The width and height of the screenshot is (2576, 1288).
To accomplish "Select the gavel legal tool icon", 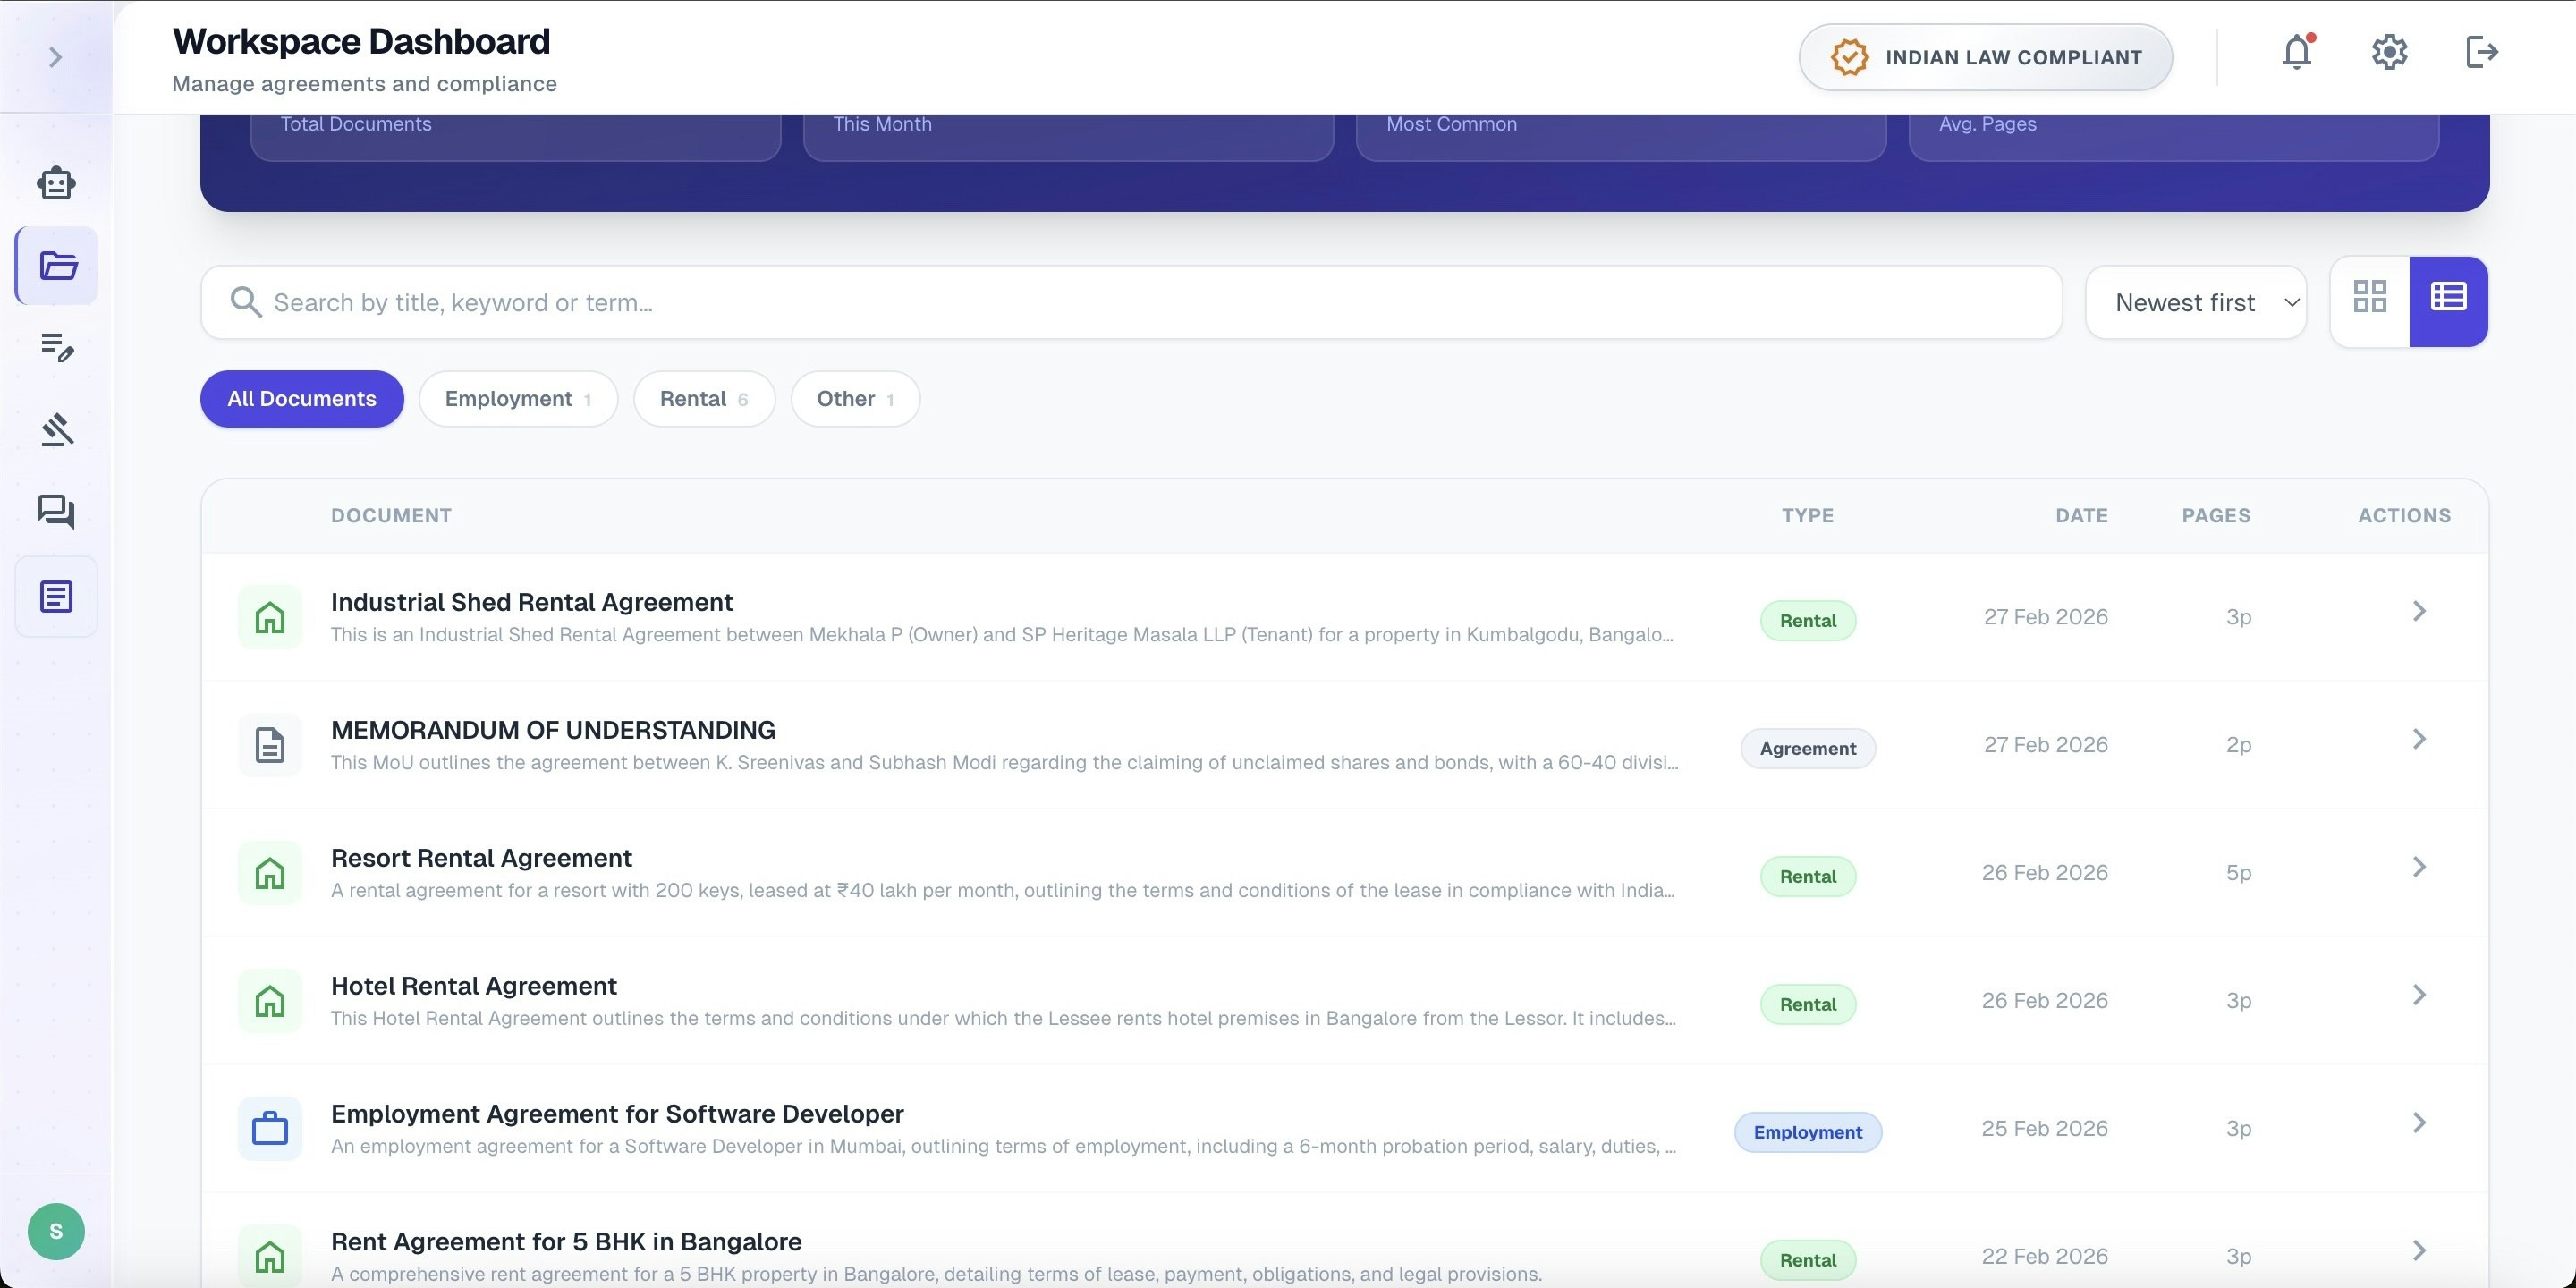I will pyautogui.click(x=56, y=429).
